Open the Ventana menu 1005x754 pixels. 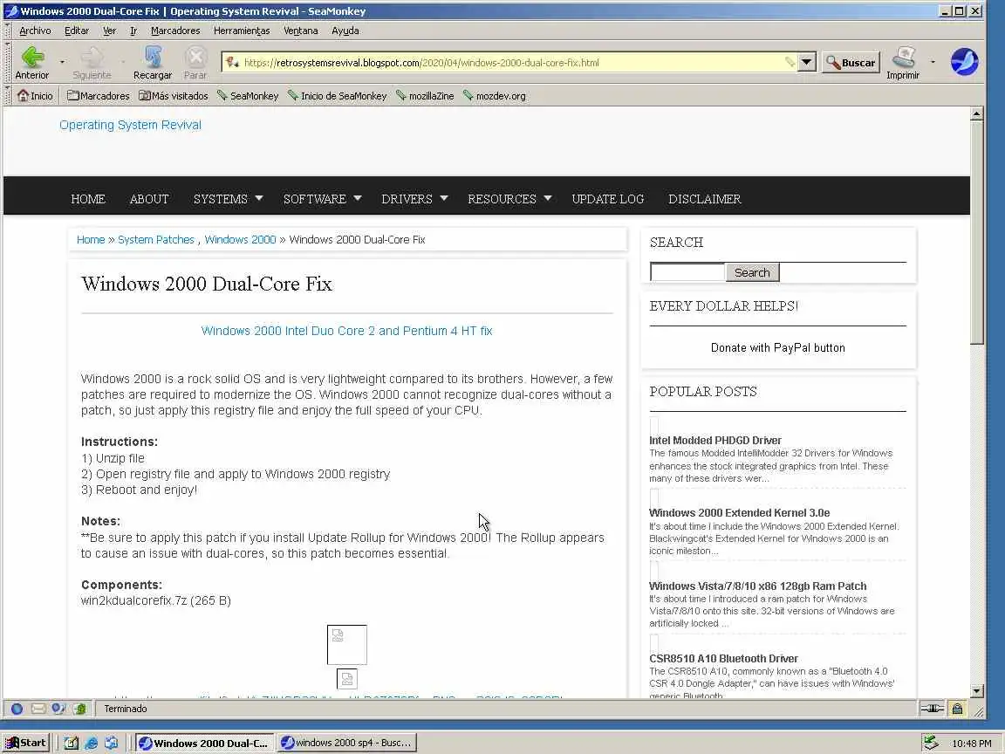pos(301,31)
